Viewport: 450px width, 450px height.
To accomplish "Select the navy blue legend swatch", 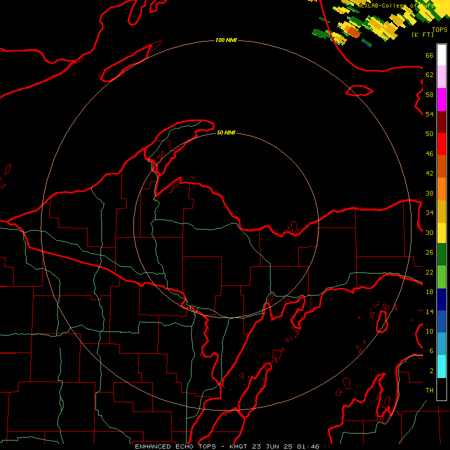I will click(441, 299).
